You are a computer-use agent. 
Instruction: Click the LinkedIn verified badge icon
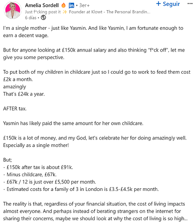[71, 6]
